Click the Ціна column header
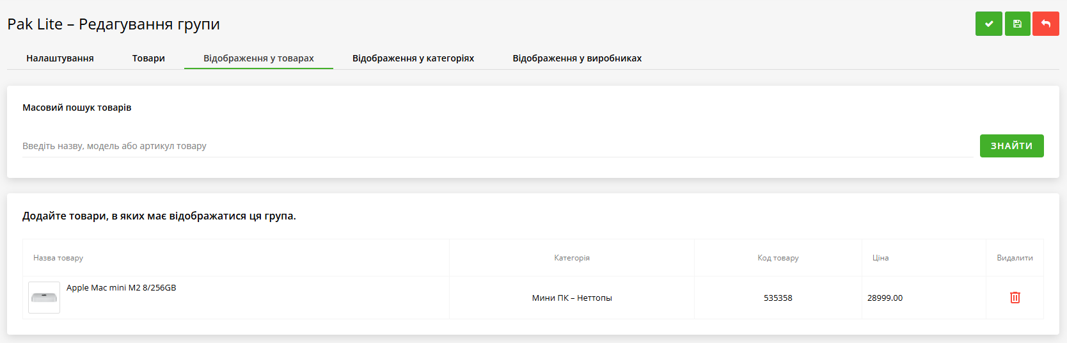Viewport: 1067px width, 343px height. [x=880, y=258]
